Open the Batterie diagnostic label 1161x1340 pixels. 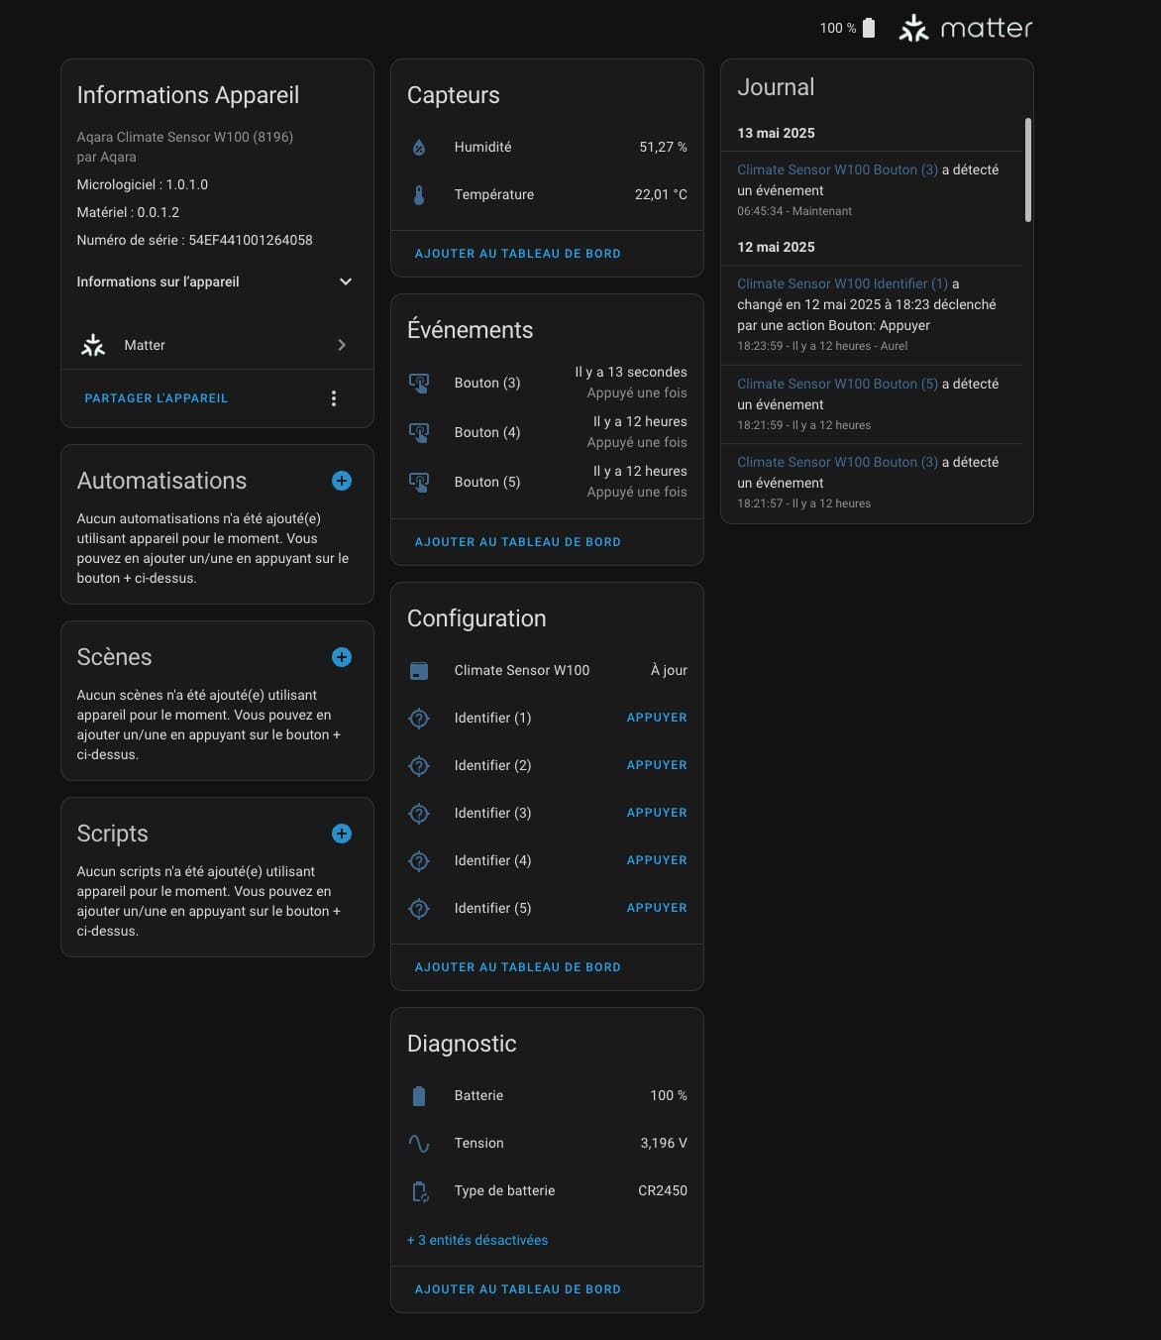[x=478, y=1095]
